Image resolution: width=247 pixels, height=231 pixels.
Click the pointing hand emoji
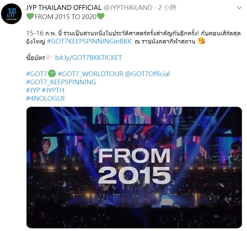click(x=49, y=57)
